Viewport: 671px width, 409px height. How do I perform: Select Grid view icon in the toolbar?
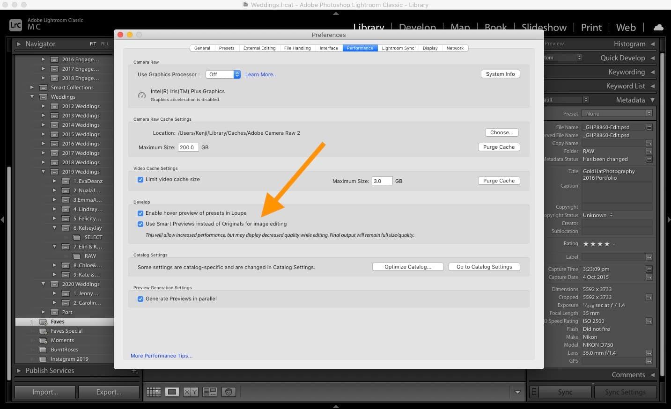(154, 392)
